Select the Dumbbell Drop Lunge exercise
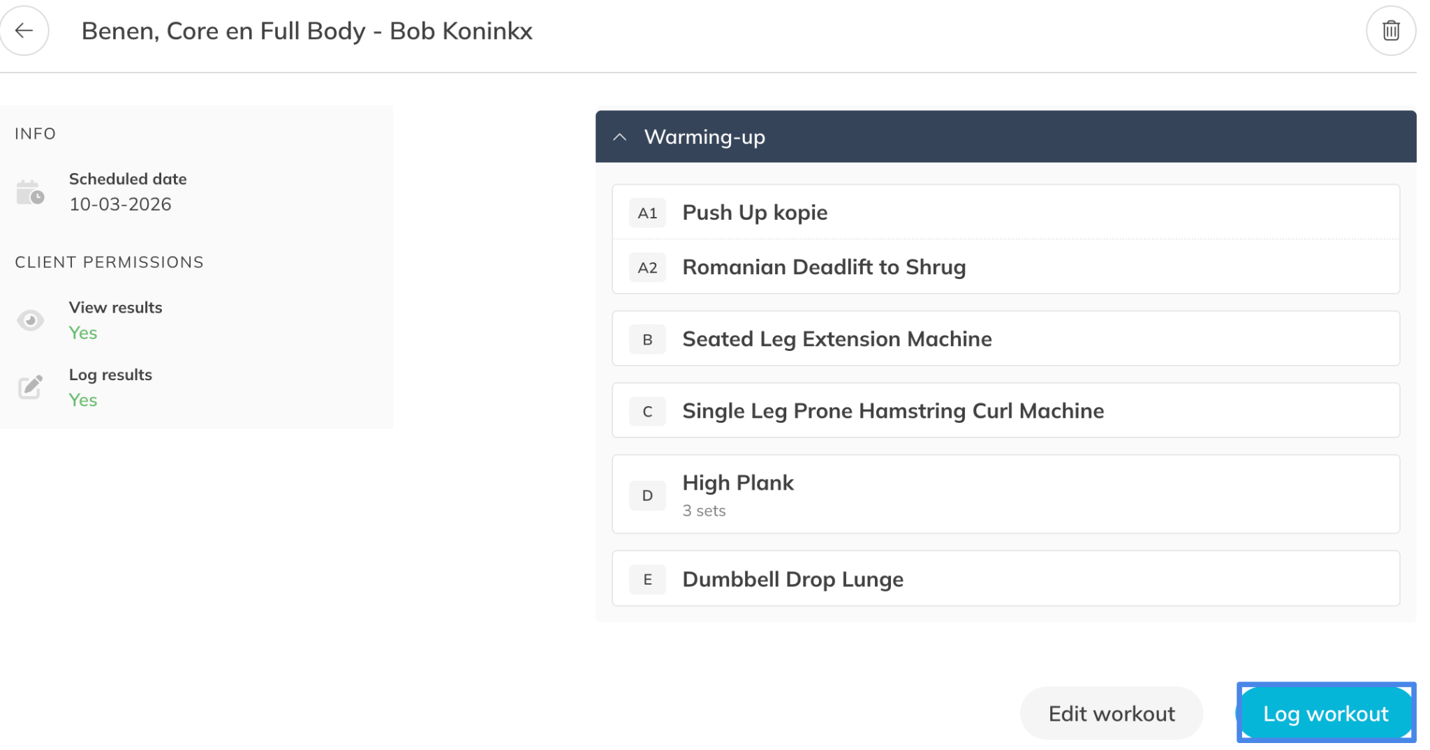Screen dimensions: 1430x750 click(x=793, y=579)
